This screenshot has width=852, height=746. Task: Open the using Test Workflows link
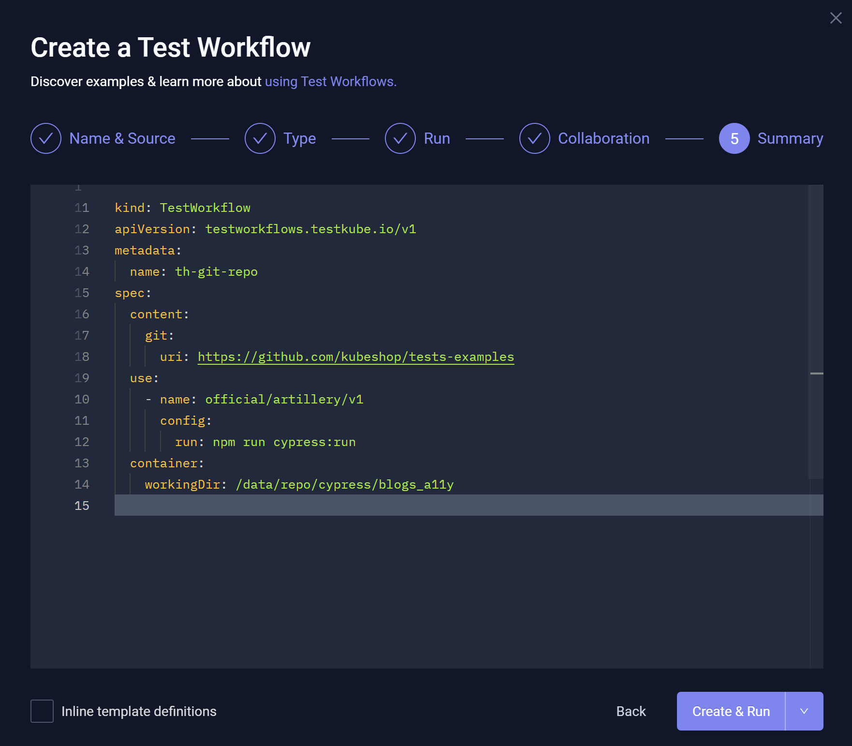click(x=330, y=82)
